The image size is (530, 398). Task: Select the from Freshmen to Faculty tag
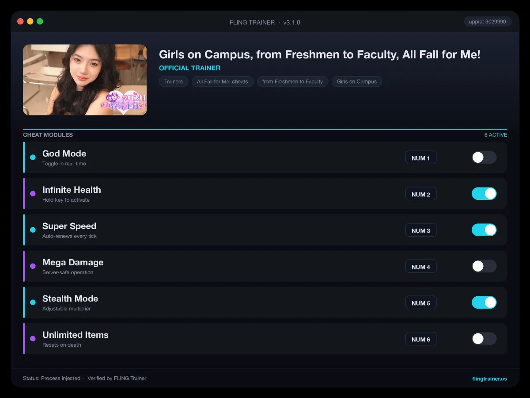(292, 81)
